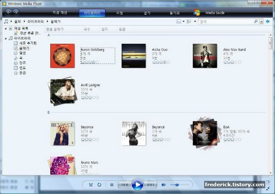Click the stop button
275x194 pixels.
112,185
